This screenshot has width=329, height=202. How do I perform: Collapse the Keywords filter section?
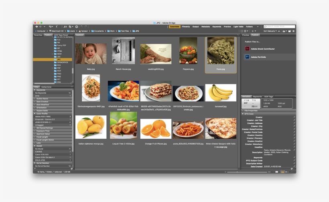pyautogui.click(x=35, y=90)
